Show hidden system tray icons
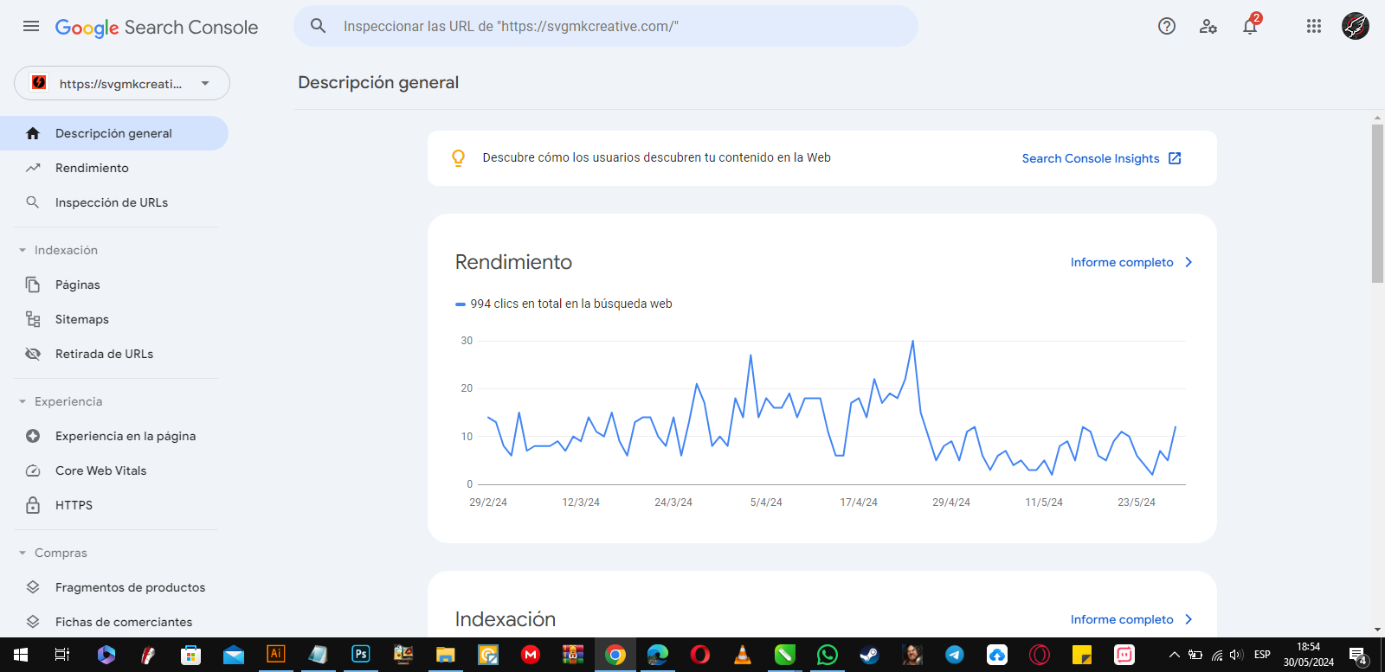Screen dimensions: 1385x672 pos(1174,655)
